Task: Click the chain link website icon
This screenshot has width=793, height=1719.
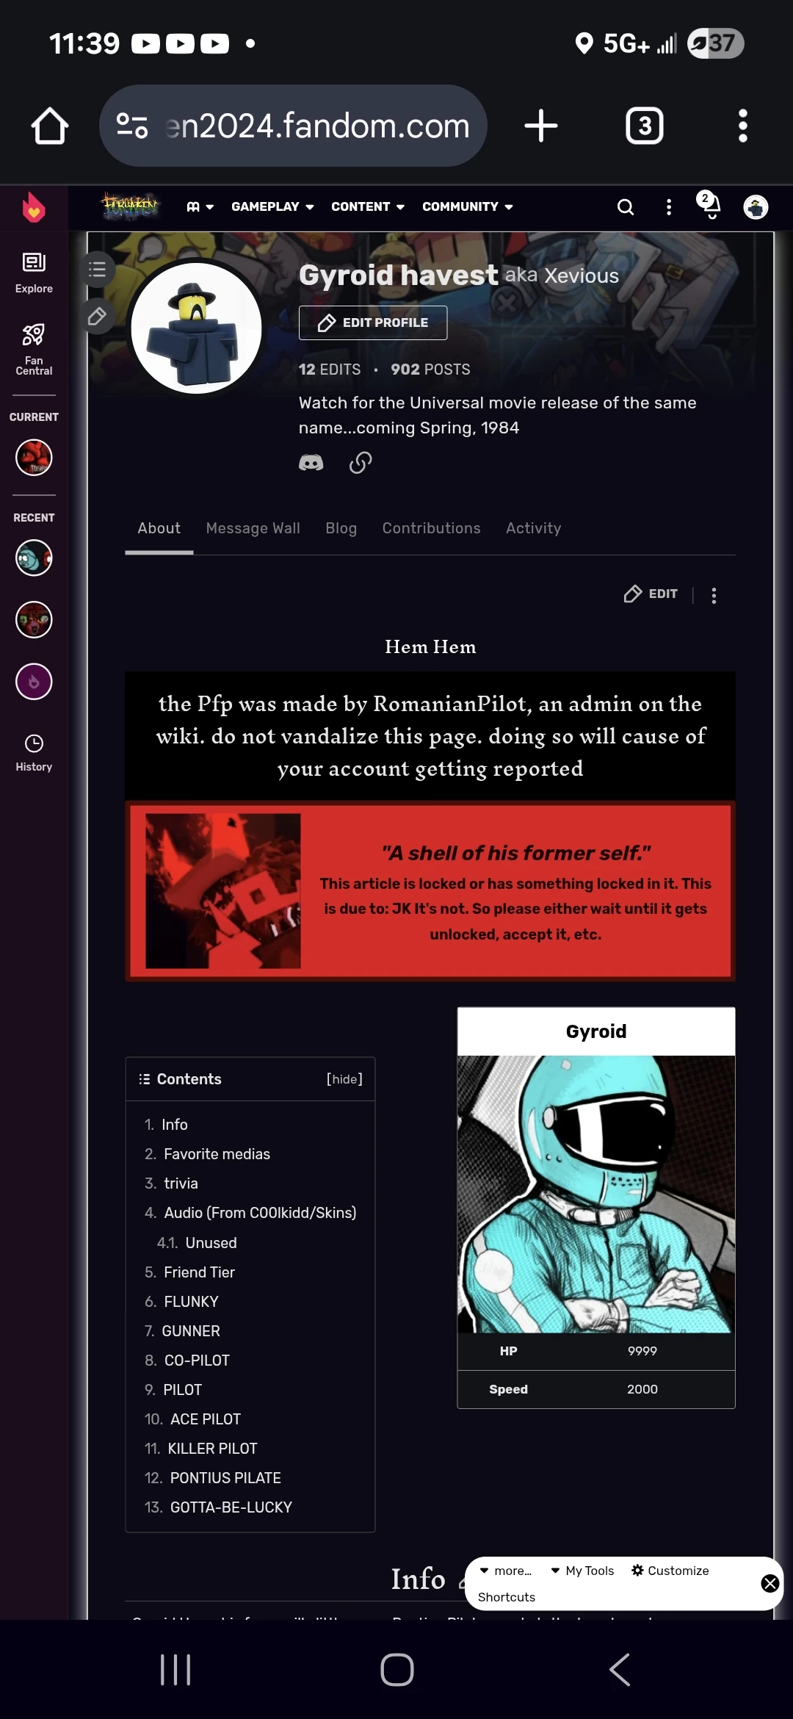Action: click(361, 463)
